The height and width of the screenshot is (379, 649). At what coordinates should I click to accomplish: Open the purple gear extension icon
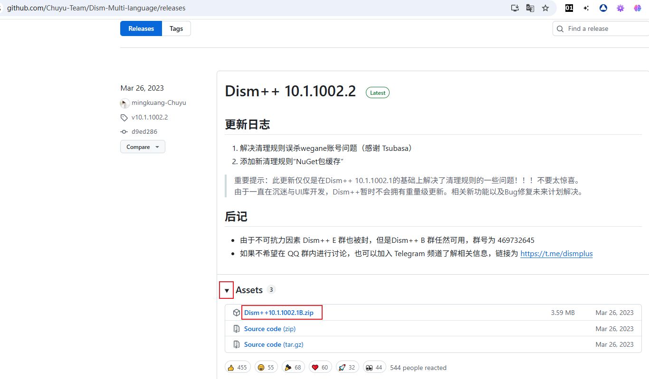[x=620, y=8]
